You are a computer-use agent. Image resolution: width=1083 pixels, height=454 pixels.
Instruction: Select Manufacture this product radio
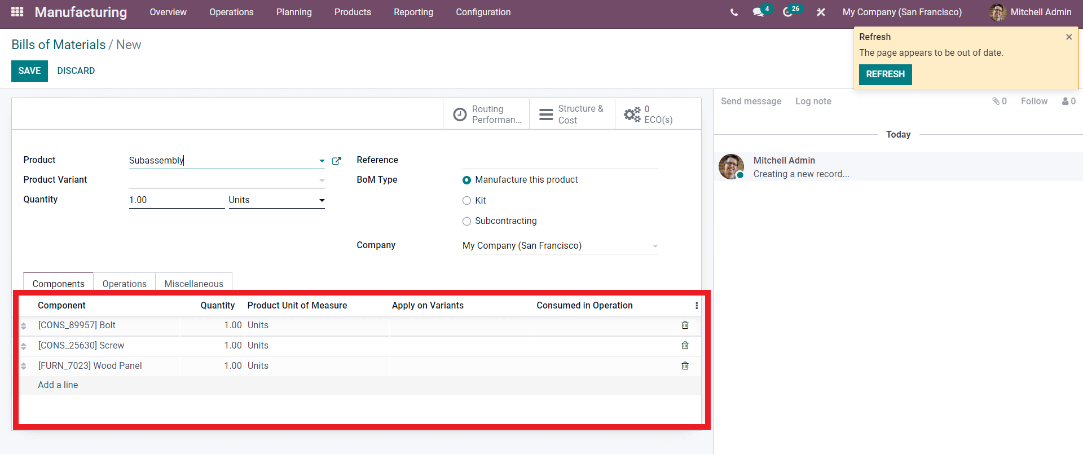click(466, 180)
